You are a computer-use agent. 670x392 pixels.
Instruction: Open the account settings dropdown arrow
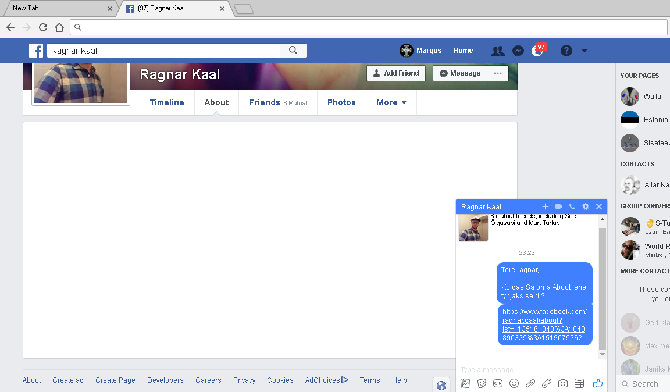coord(585,51)
